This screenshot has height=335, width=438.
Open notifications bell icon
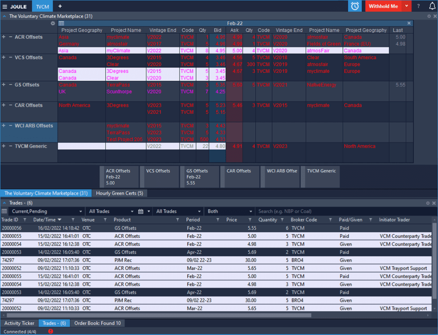[432, 6]
